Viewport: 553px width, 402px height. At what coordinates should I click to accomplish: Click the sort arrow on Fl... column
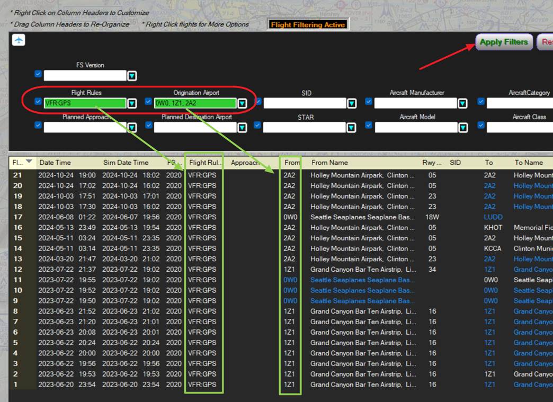click(29, 162)
